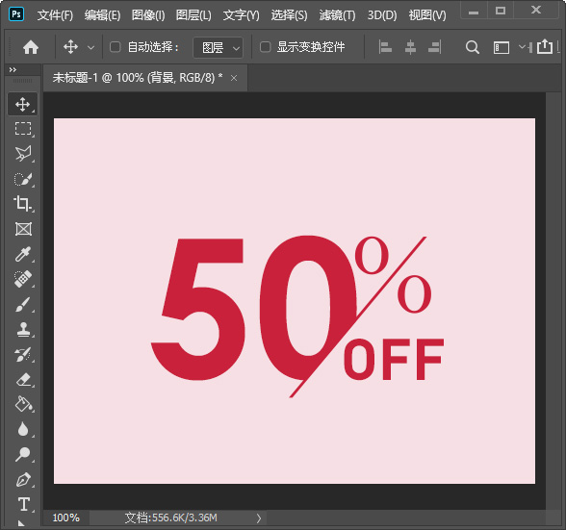566x530 pixels.
Task: Expand the toolbox with double-arrow
Action: [x=13, y=69]
